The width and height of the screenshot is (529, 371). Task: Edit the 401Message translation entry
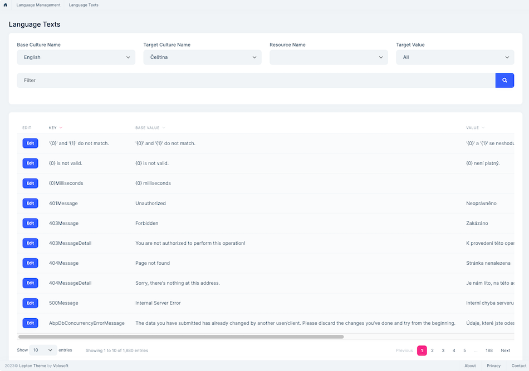pos(30,203)
